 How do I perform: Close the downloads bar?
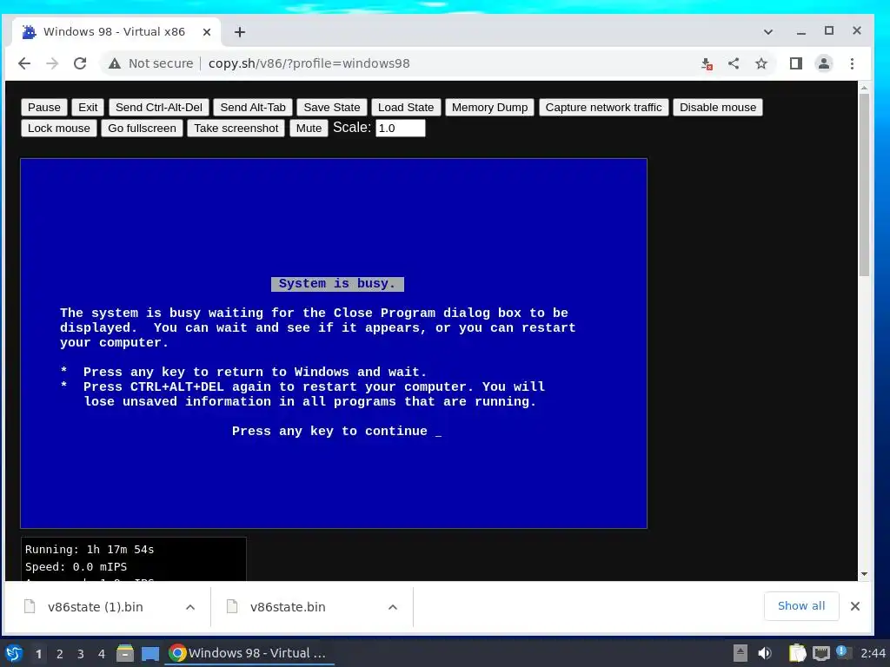(855, 606)
